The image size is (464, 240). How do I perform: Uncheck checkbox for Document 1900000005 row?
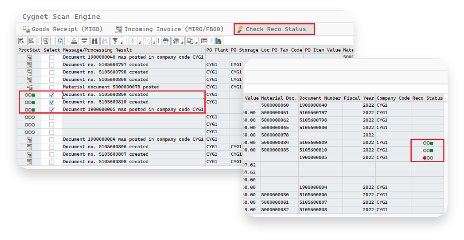[x=52, y=110]
